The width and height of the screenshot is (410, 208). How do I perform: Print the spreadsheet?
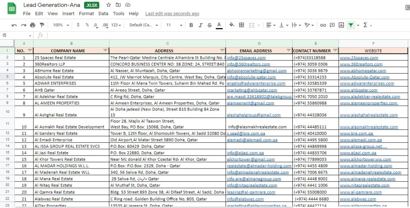point(33,25)
